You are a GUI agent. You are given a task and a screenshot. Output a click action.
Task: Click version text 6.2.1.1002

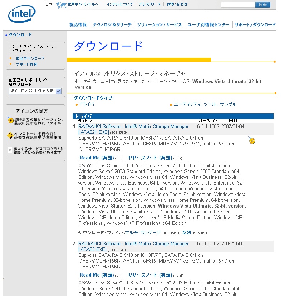click(x=208, y=126)
